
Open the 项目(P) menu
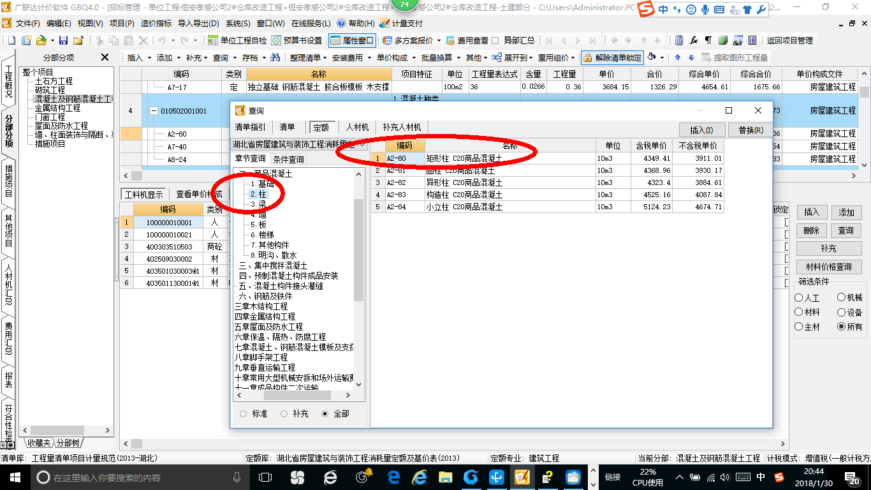click(122, 23)
